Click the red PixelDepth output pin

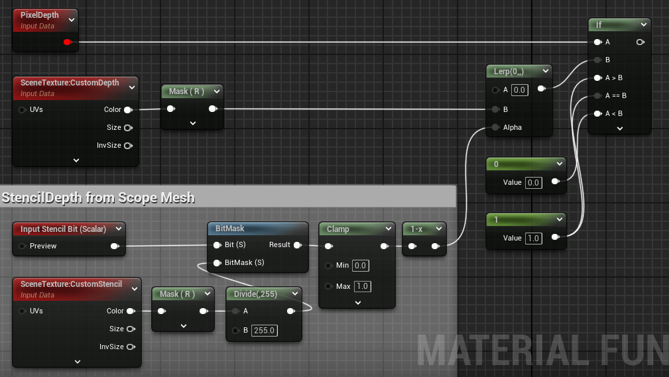(x=67, y=42)
